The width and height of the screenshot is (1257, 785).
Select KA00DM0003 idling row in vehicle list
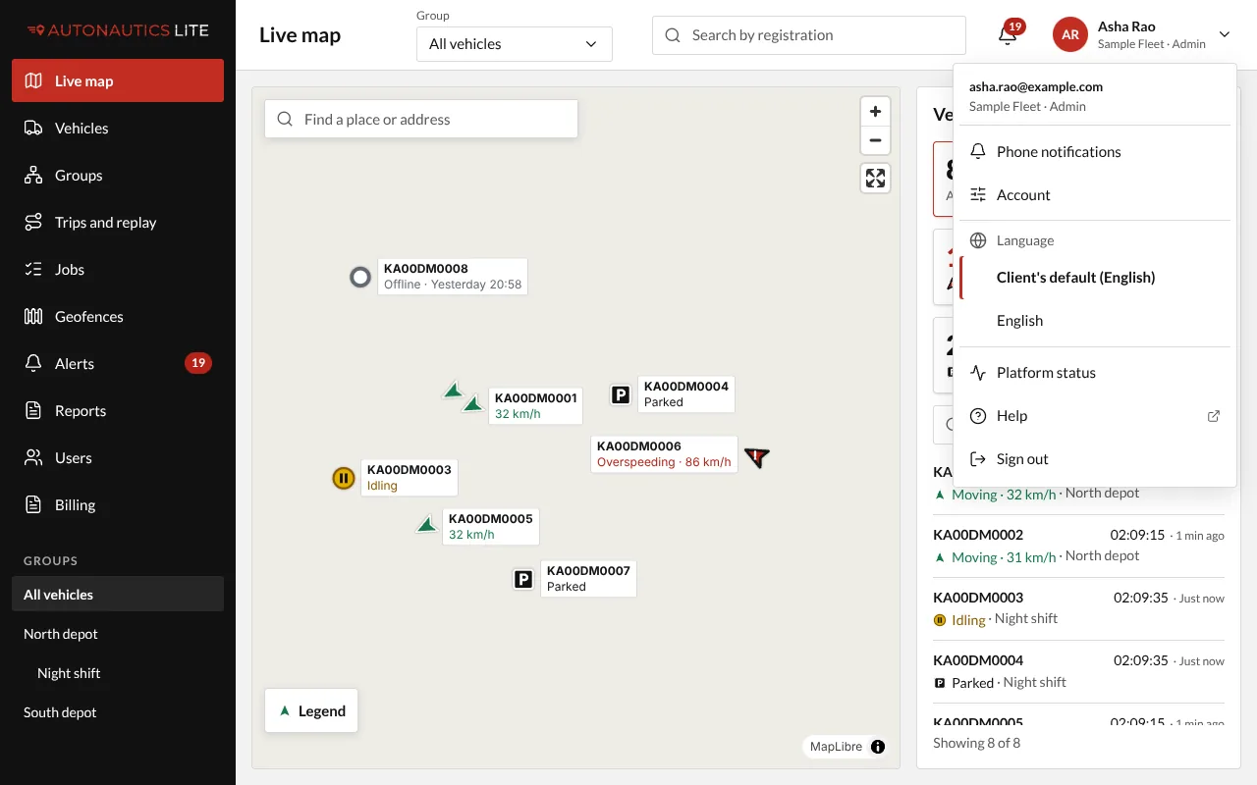point(1078,608)
